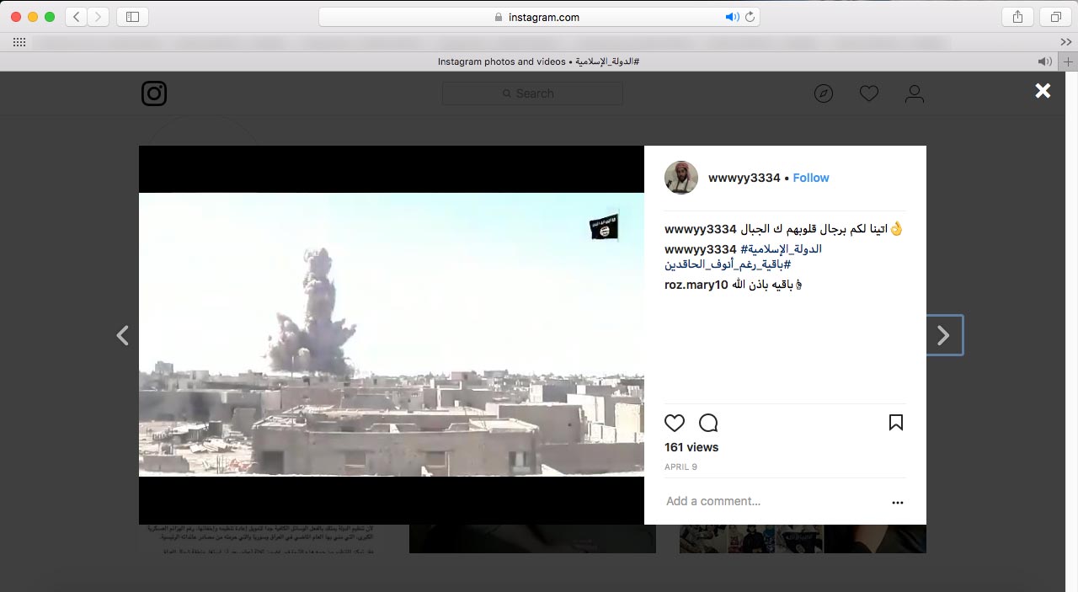This screenshot has width=1078, height=592.
Task: Open the Explore compass icon
Action: tap(824, 93)
